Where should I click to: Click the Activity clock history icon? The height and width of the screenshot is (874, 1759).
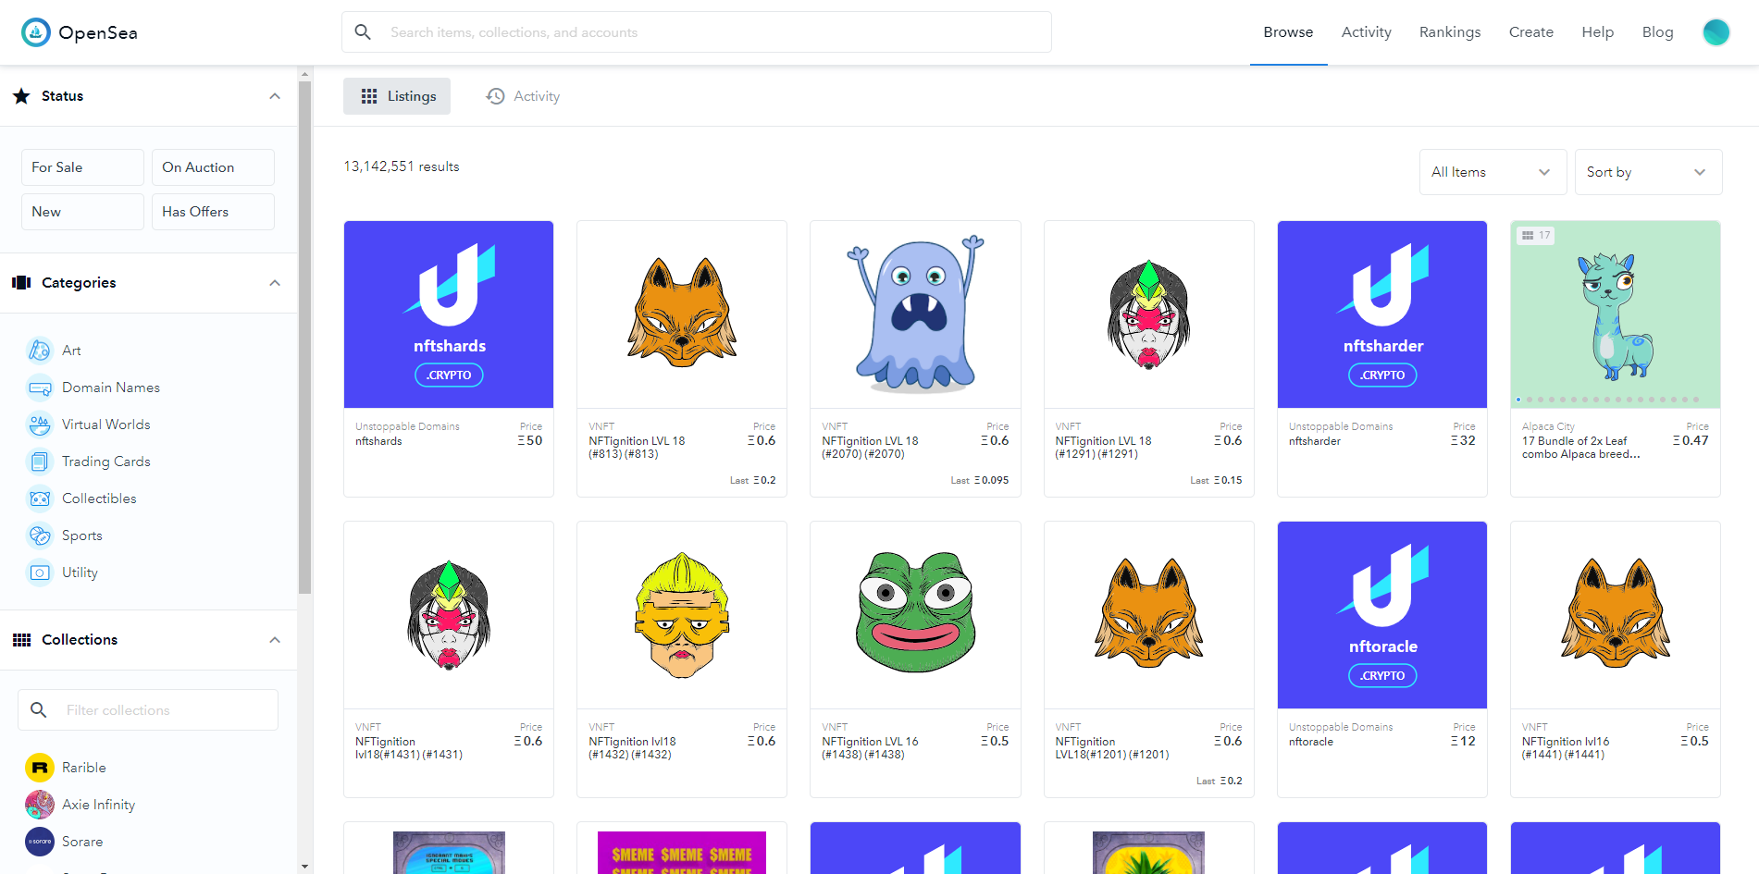496,96
